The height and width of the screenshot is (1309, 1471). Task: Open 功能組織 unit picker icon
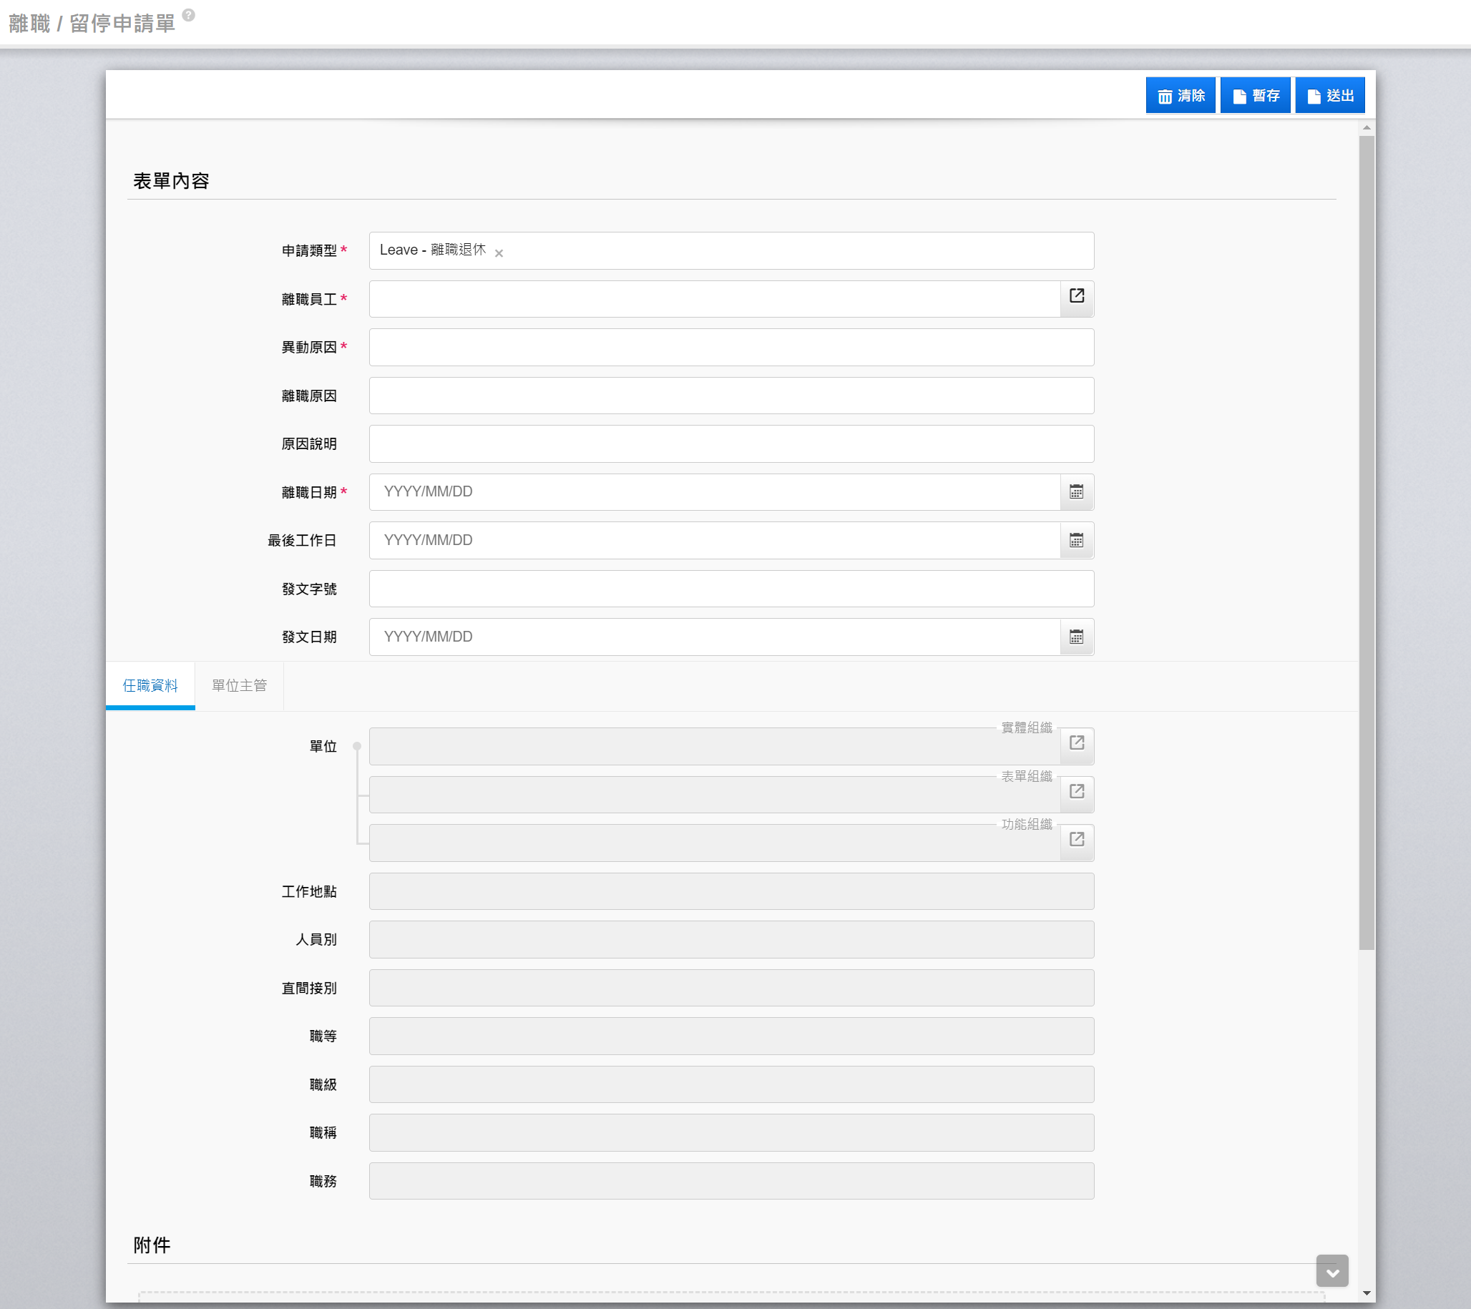[x=1076, y=839]
